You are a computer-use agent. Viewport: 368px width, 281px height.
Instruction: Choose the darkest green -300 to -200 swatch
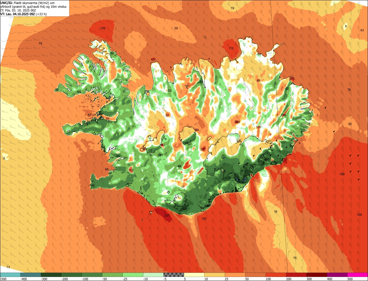[x=51, y=275]
